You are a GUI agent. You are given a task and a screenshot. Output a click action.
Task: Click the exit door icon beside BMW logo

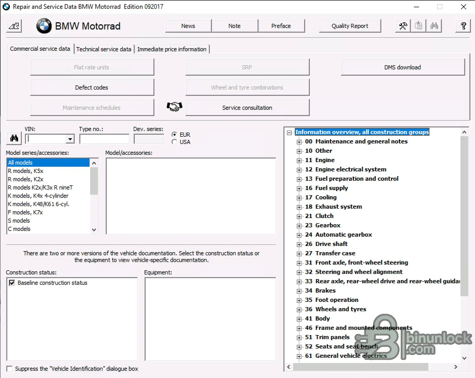coord(14,26)
